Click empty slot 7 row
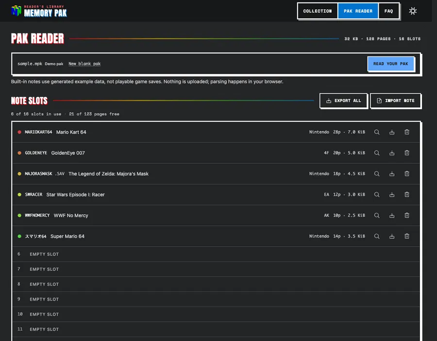 click(x=216, y=269)
